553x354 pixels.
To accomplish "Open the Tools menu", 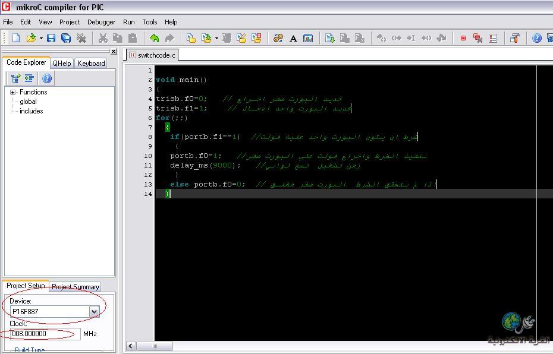I will tap(149, 22).
